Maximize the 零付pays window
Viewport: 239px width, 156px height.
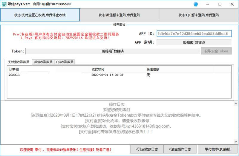coord(220,4)
